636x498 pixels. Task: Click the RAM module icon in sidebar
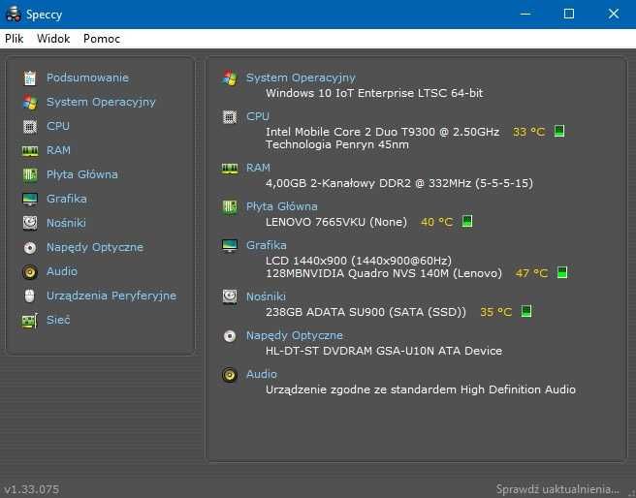click(30, 151)
